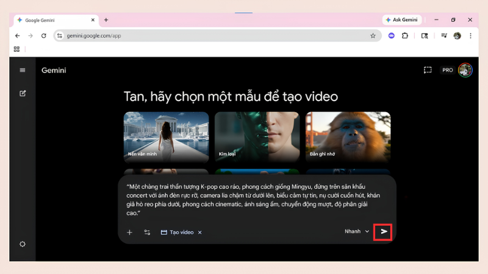Open the media control playlist icon

click(x=444, y=36)
